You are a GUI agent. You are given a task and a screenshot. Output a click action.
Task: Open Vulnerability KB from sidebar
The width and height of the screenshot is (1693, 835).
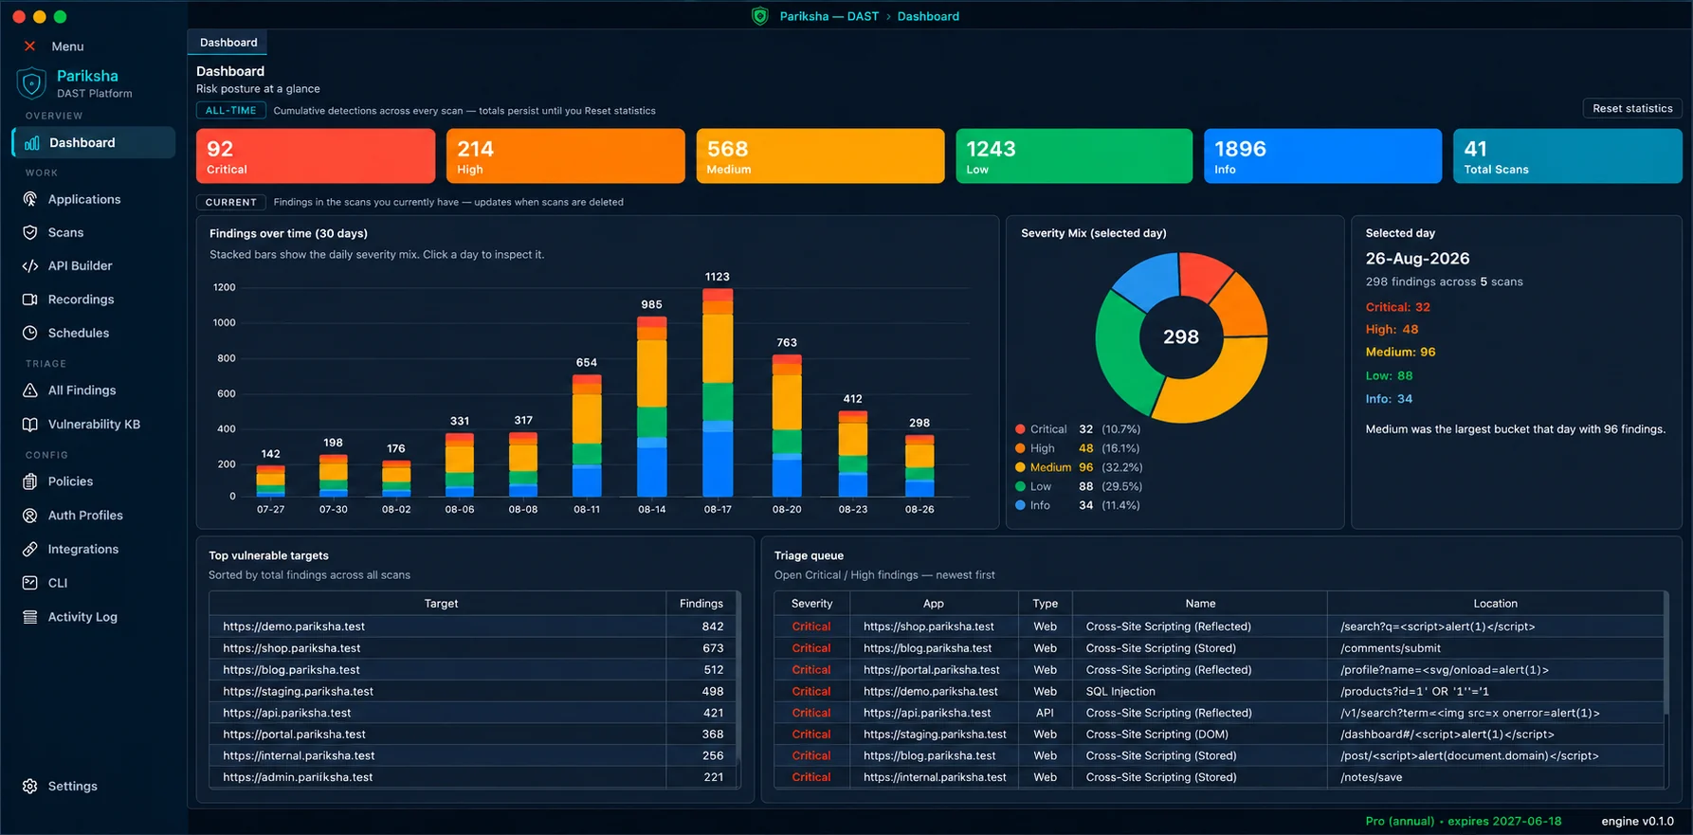click(93, 425)
